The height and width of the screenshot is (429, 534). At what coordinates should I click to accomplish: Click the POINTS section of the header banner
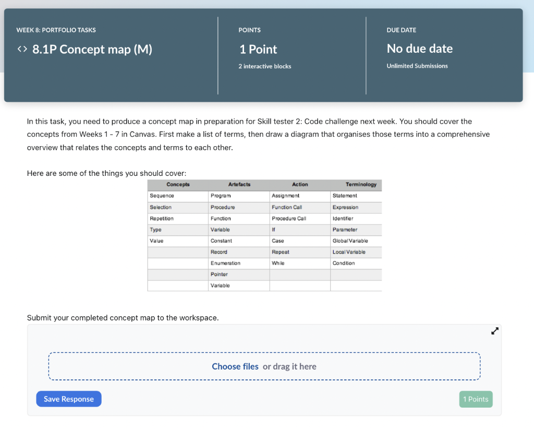[249, 30]
